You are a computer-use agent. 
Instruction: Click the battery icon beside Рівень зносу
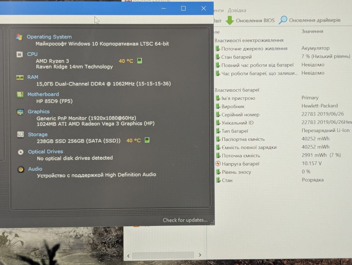(218, 172)
